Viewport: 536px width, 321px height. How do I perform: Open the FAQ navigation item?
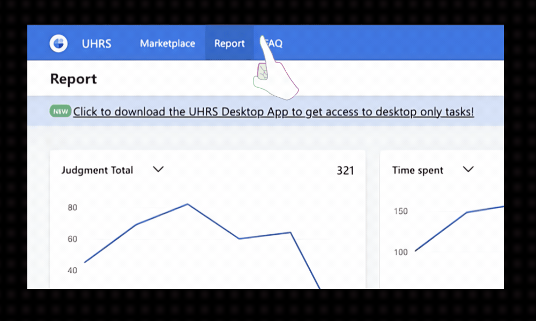(276, 44)
